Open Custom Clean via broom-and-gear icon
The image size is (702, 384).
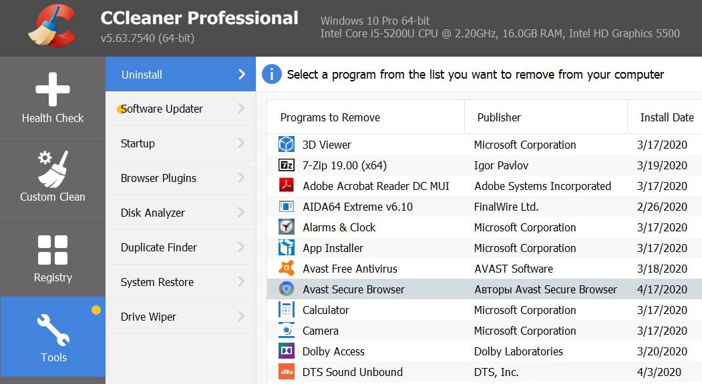(53, 169)
